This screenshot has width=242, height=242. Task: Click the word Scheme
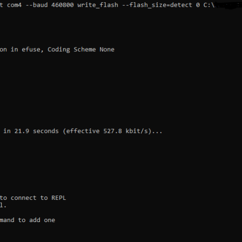tap(85, 50)
